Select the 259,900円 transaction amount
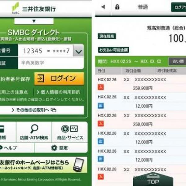 pyautogui.click(x=143, y=88)
